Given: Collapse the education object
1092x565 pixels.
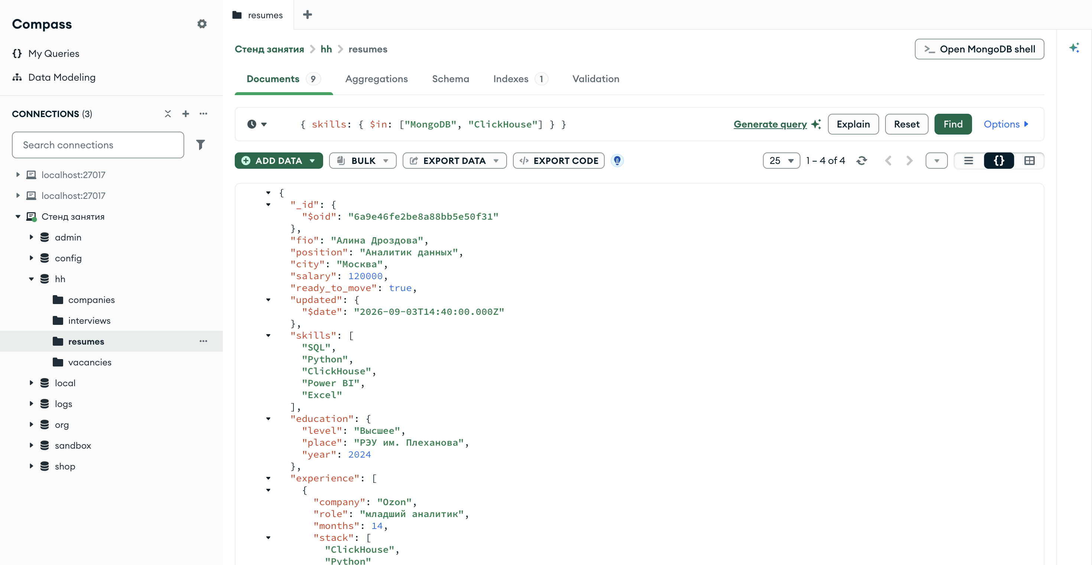Looking at the screenshot, I should point(268,419).
